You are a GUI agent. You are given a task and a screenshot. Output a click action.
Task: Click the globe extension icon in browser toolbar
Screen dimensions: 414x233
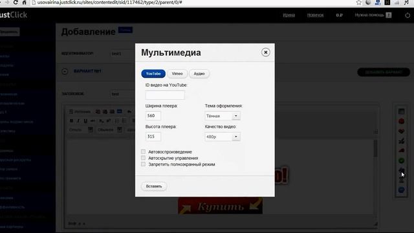[368, 3]
